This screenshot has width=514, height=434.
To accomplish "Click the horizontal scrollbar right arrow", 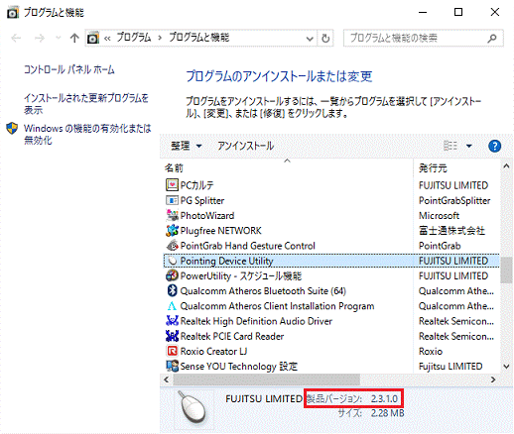I will point(493,380).
